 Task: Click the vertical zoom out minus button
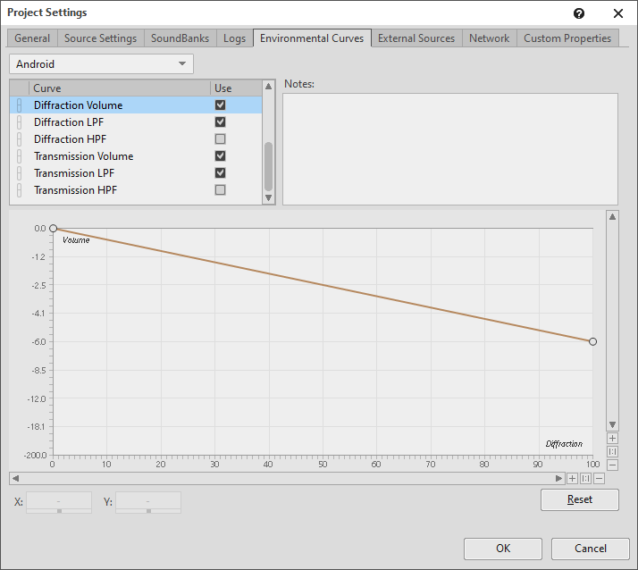[x=612, y=465]
